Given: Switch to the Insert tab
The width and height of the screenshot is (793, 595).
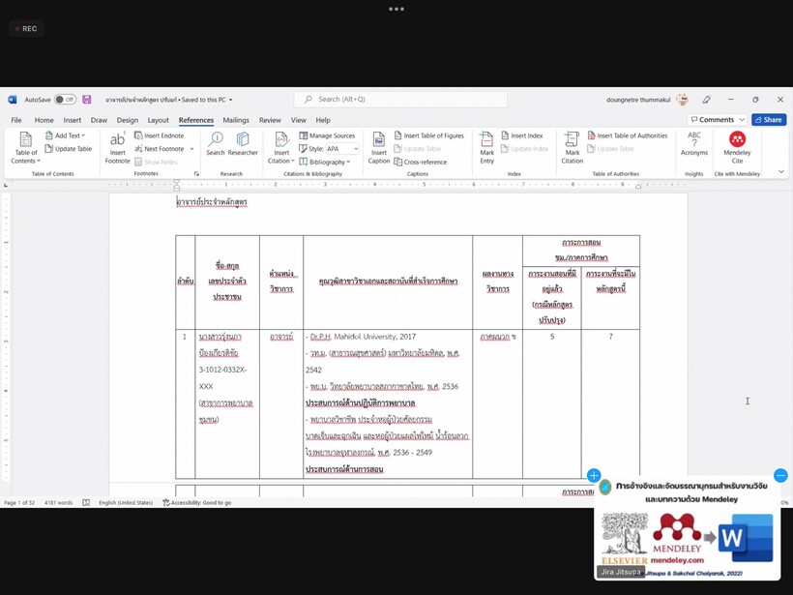Looking at the screenshot, I should (x=73, y=120).
